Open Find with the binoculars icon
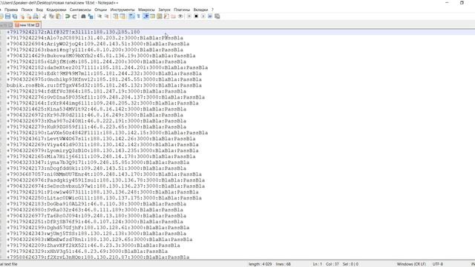The image size is (475, 267). click(83, 16)
